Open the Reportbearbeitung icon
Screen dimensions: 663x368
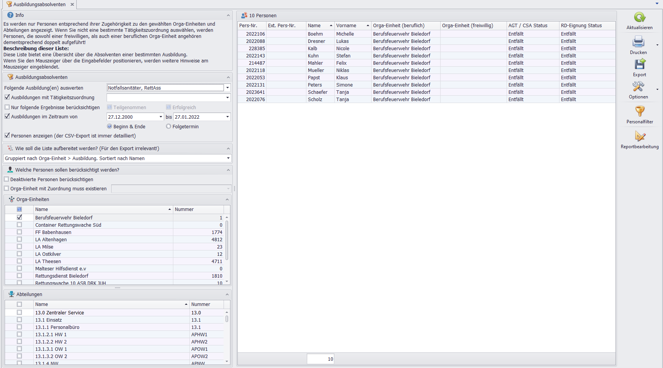coord(640,136)
